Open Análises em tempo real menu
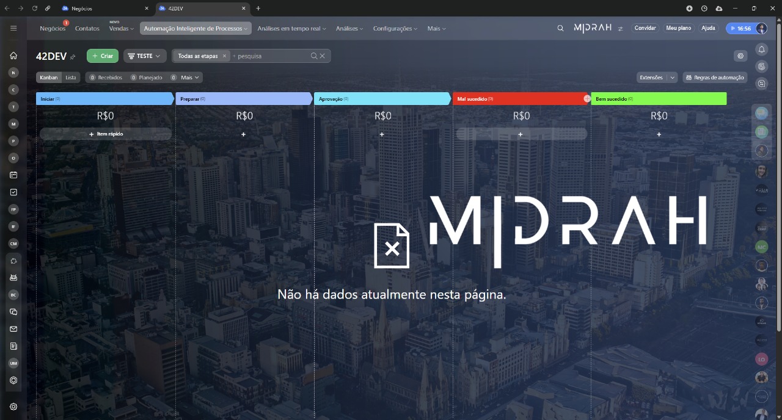 click(291, 28)
